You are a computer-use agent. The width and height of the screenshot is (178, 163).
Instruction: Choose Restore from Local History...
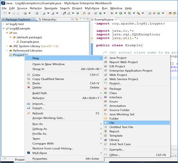point(65,148)
